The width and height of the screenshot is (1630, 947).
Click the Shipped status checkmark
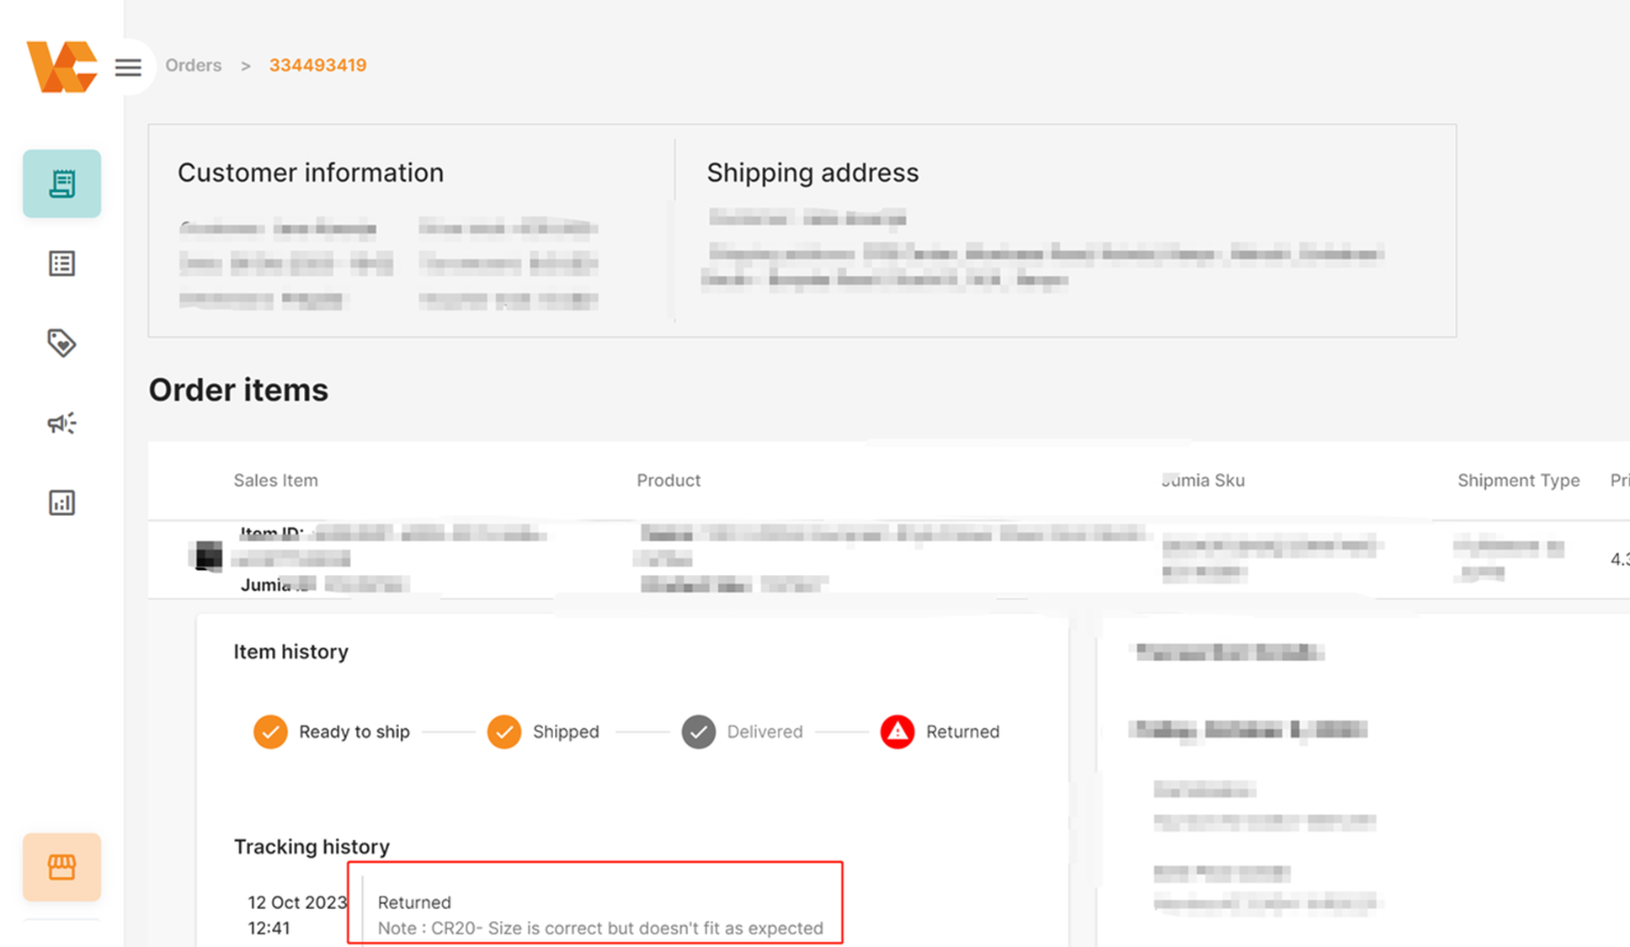tap(503, 732)
